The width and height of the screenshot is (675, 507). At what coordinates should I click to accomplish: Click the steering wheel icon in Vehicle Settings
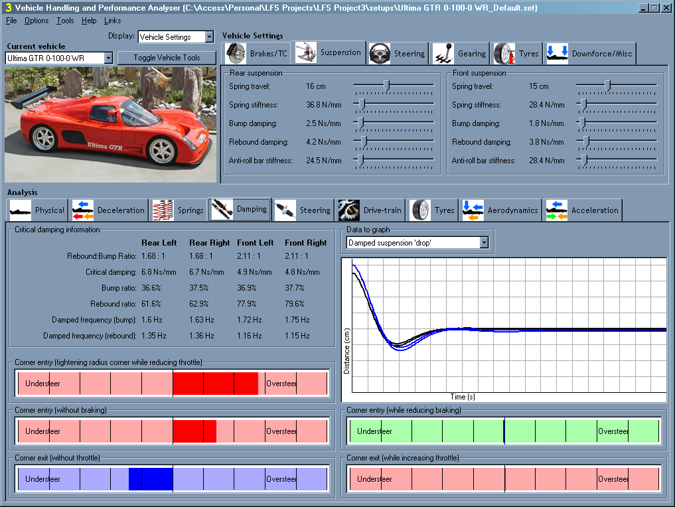coord(380,53)
